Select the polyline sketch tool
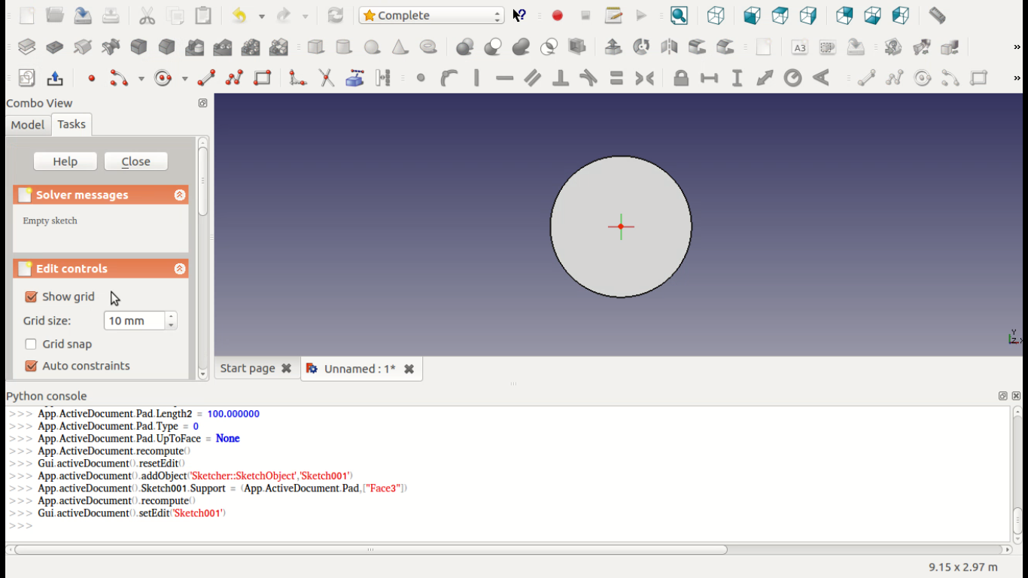The width and height of the screenshot is (1028, 578). 234,78
